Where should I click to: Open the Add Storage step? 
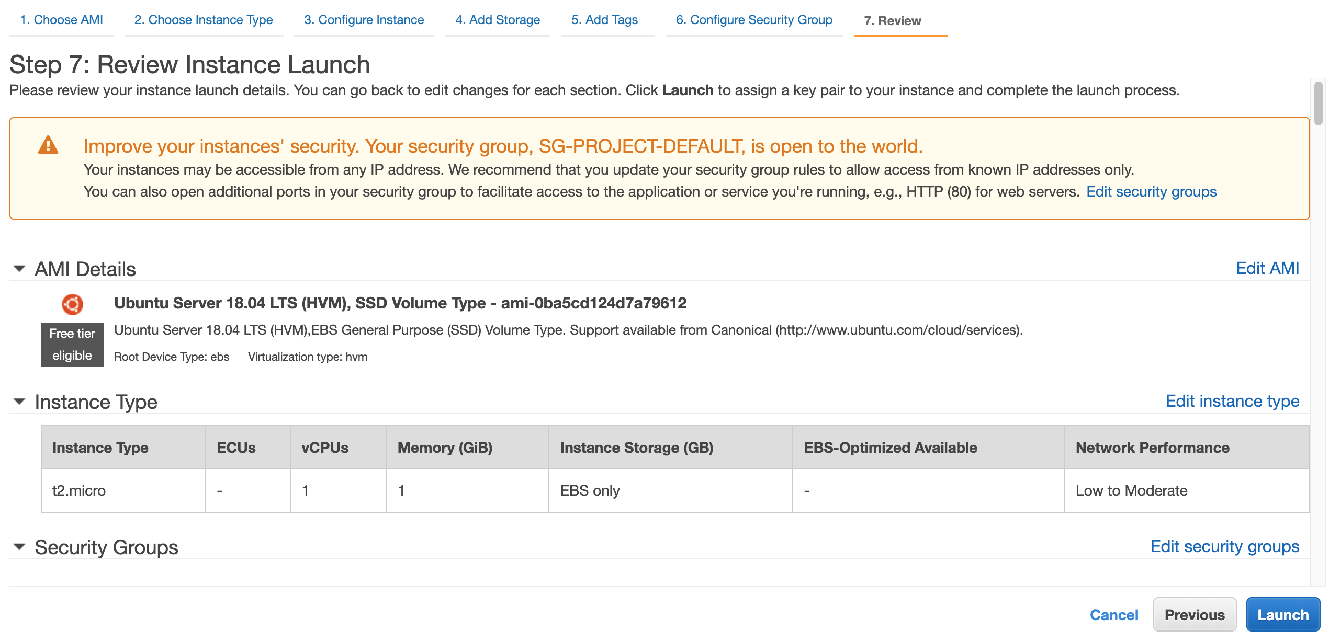(x=497, y=20)
